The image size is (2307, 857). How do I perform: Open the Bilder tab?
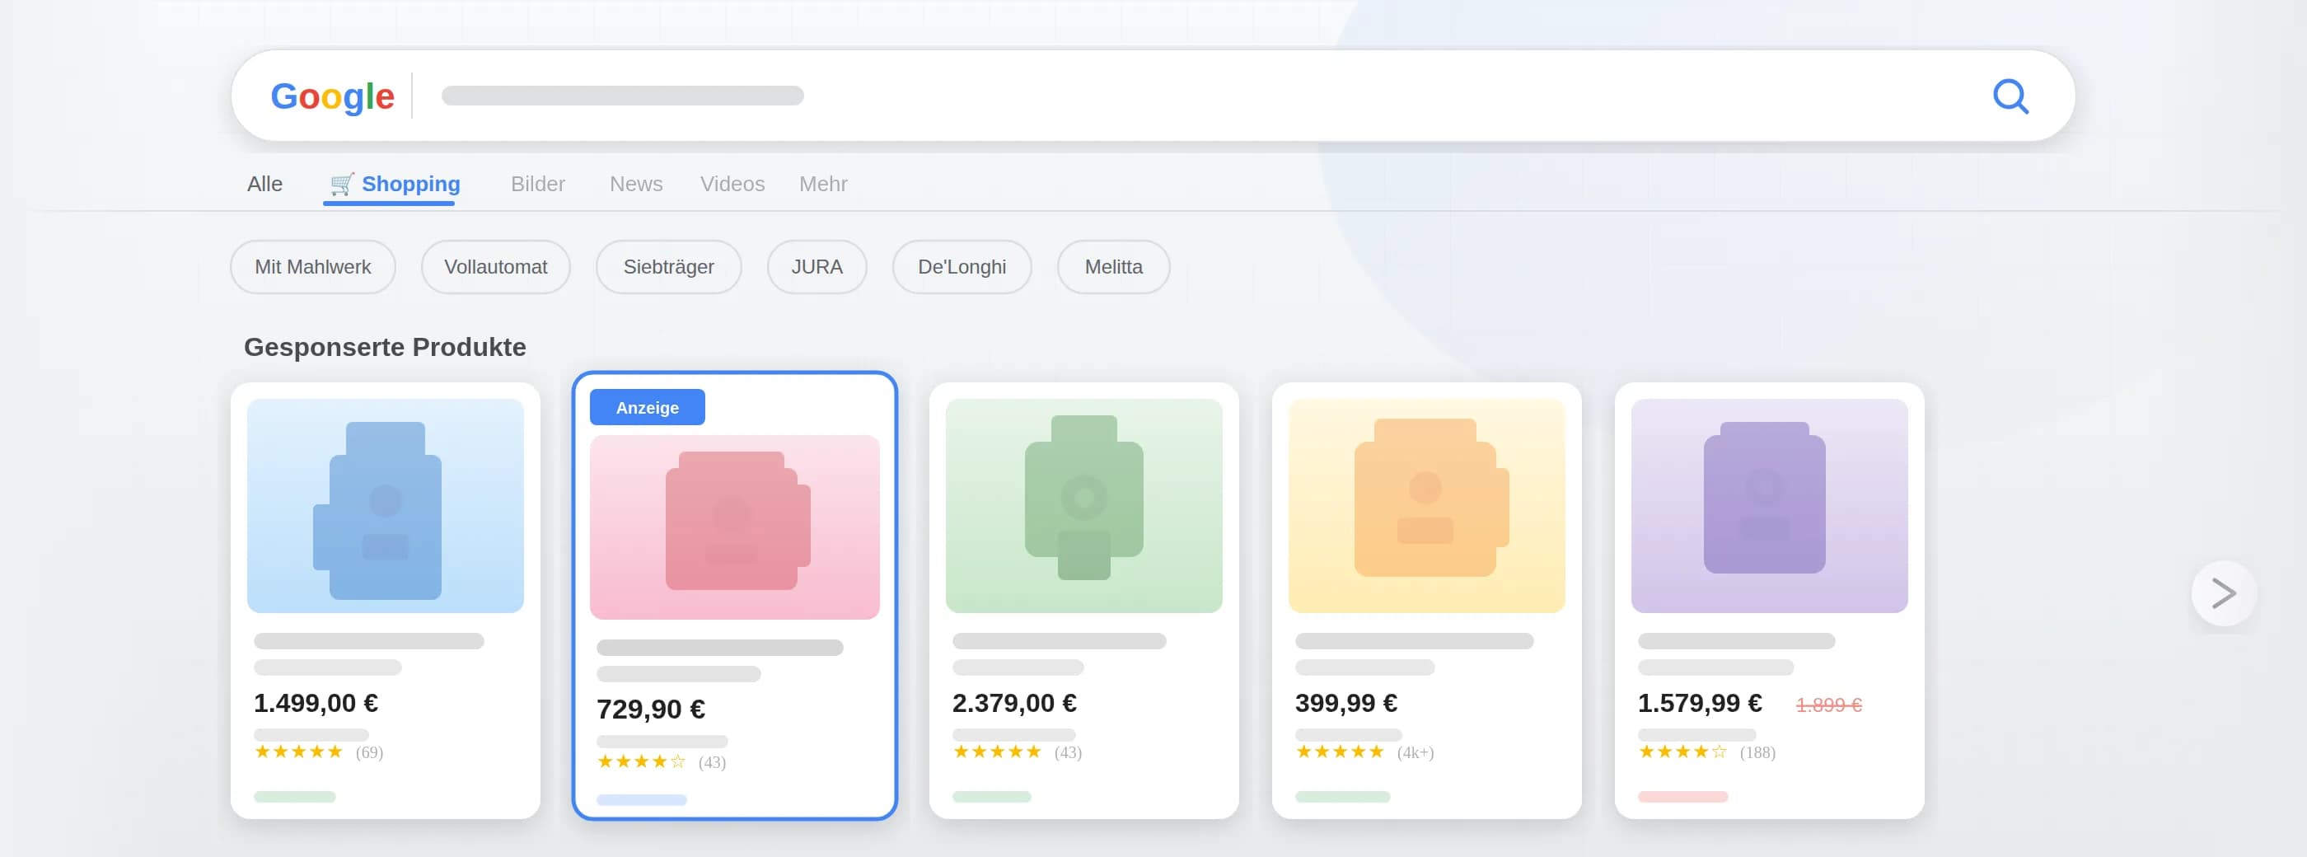point(537,184)
